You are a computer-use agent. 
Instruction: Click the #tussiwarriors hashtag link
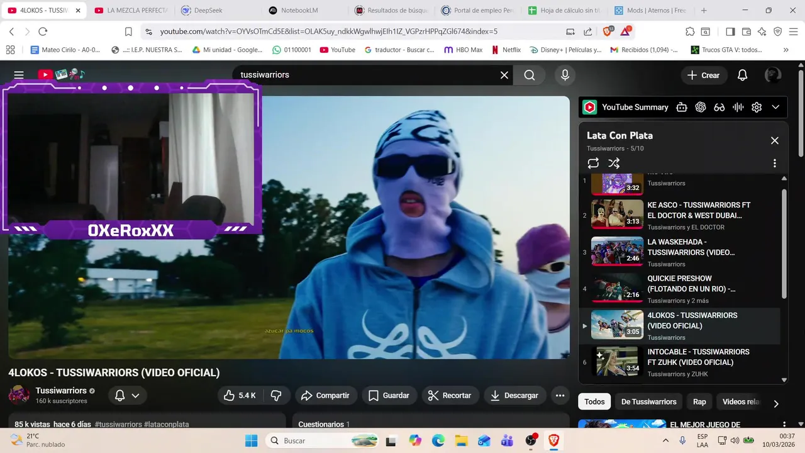click(118, 424)
